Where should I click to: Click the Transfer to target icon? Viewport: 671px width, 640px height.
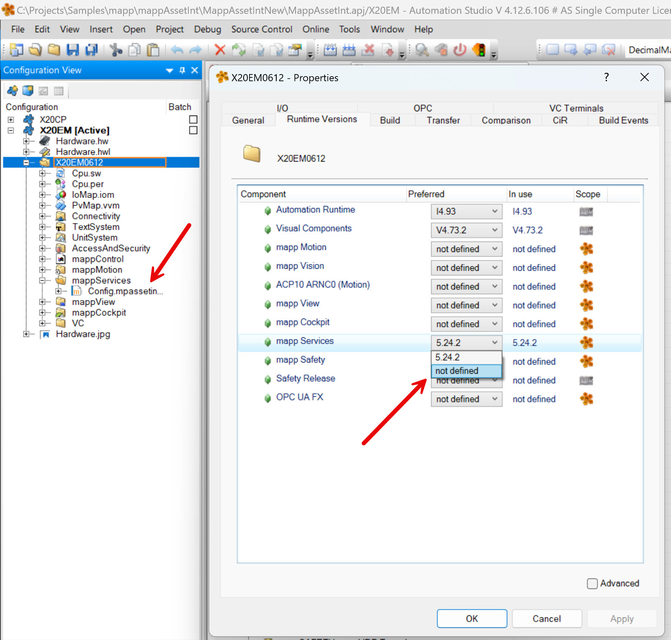[x=388, y=50]
